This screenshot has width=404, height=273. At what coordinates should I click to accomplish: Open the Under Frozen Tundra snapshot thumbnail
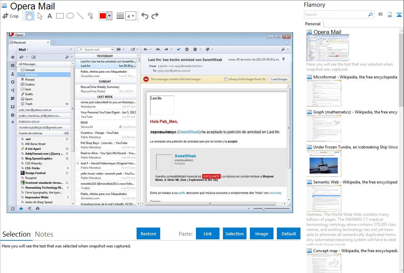(324, 163)
